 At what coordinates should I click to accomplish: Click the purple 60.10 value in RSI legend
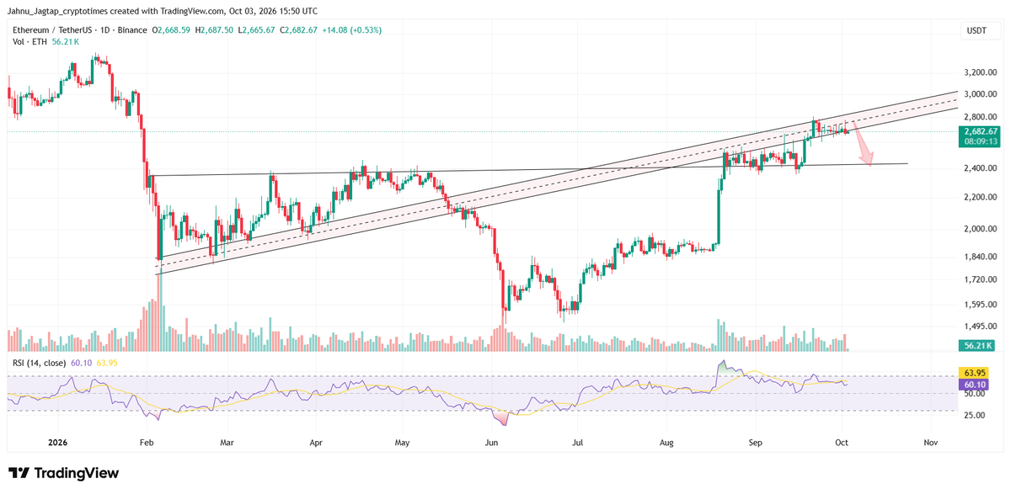tap(82, 363)
